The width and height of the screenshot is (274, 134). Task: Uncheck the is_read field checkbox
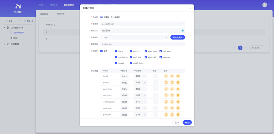tap(116, 63)
